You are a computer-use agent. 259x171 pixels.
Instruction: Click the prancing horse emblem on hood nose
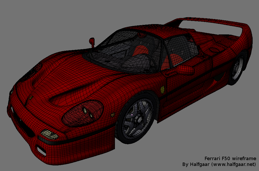pyautogui.click(x=31, y=97)
